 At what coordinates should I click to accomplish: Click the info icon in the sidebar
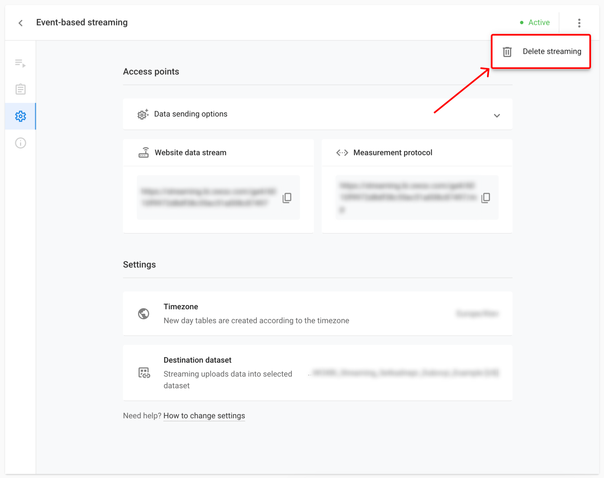20,143
